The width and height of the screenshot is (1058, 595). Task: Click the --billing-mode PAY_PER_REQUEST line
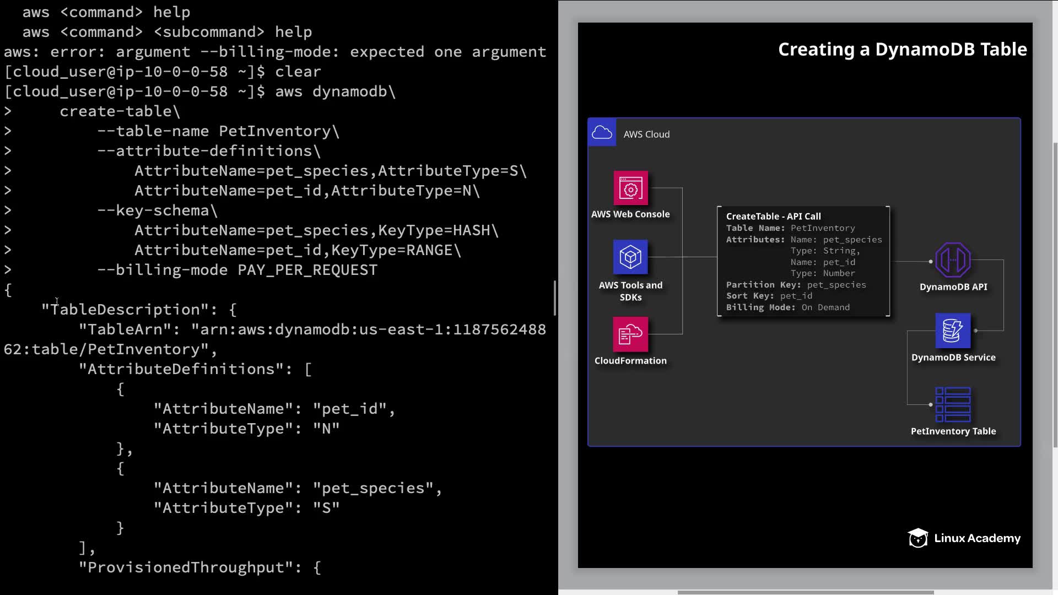[x=237, y=270]
